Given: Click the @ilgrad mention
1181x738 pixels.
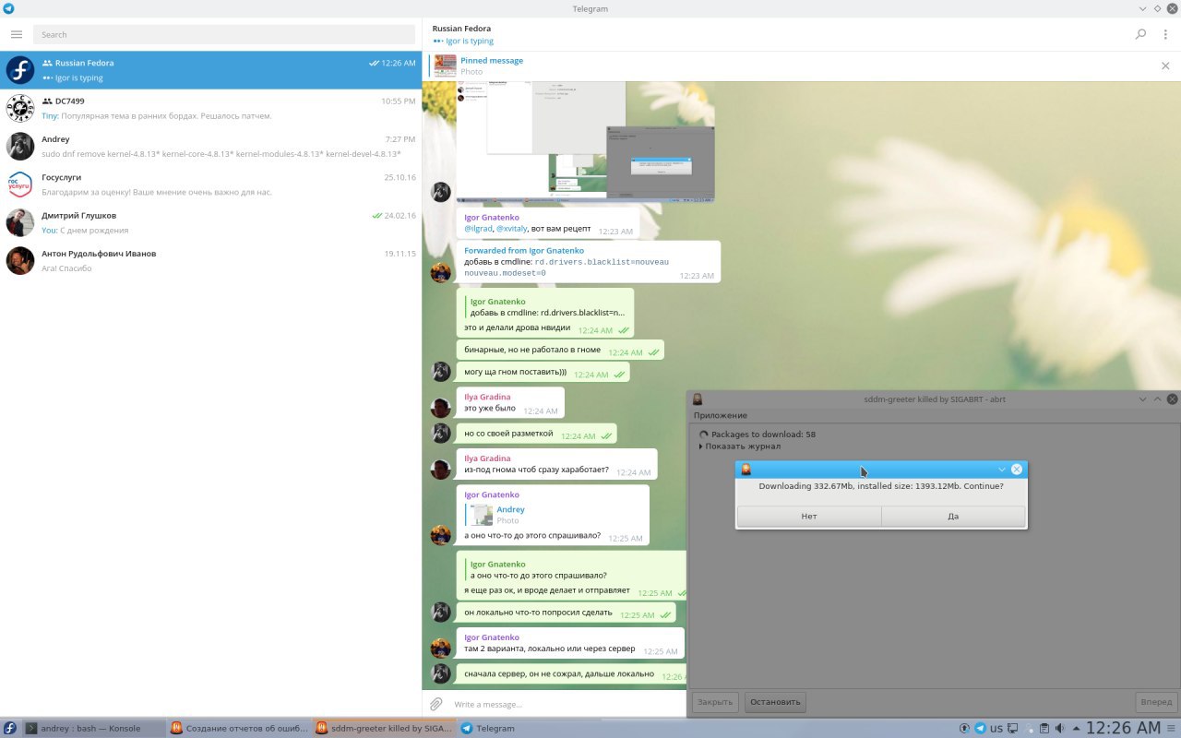Looking at the screenshot, I should pyautogui.click(x=478, y=228).
